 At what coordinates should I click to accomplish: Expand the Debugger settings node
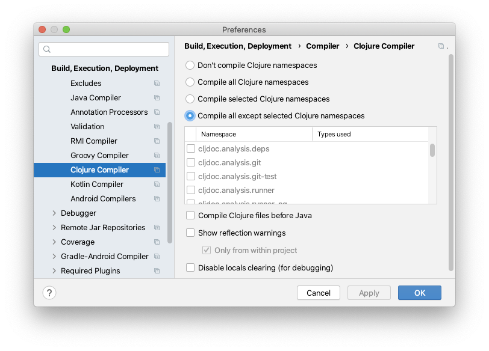click(x=54, y=213)
